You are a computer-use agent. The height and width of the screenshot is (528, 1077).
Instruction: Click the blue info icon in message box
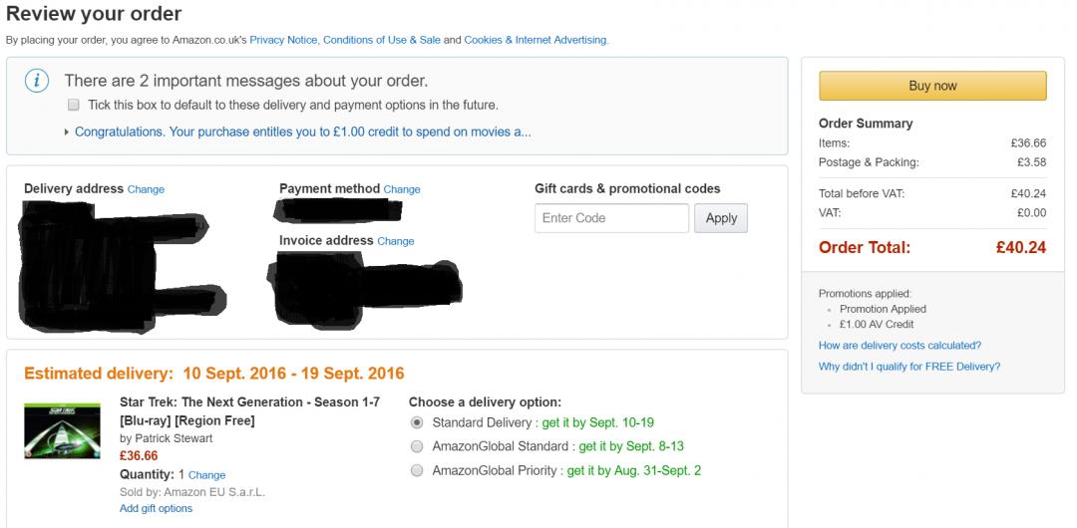click(37, 82)
